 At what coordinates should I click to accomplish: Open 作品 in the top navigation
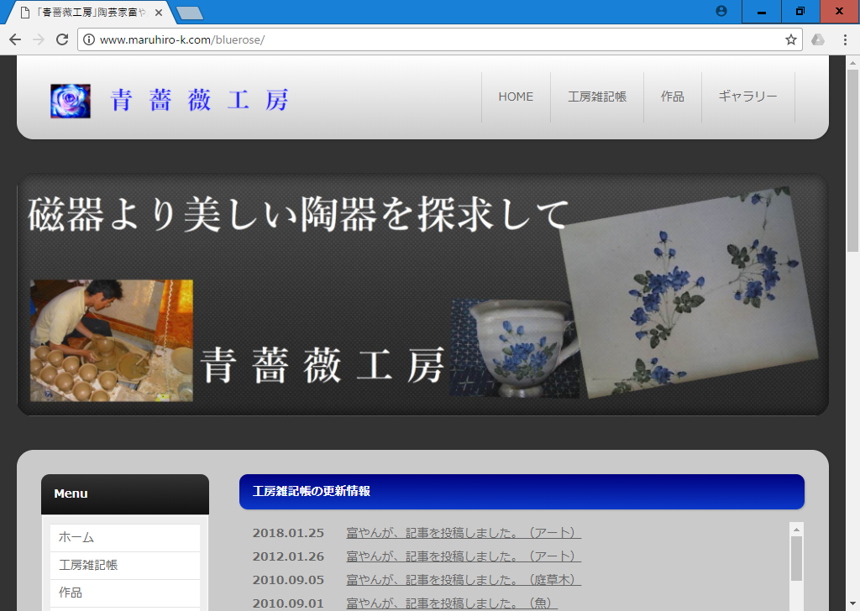tap(673, 97)
